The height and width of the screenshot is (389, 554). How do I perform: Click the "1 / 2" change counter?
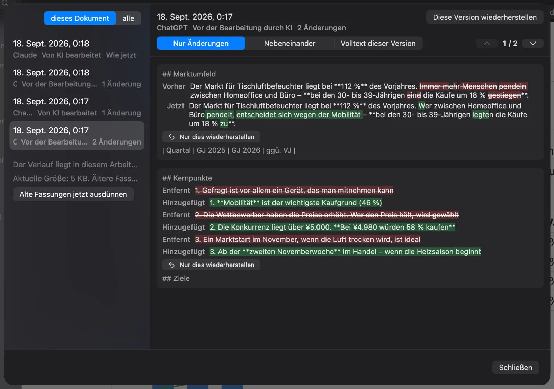coord(510,43)
